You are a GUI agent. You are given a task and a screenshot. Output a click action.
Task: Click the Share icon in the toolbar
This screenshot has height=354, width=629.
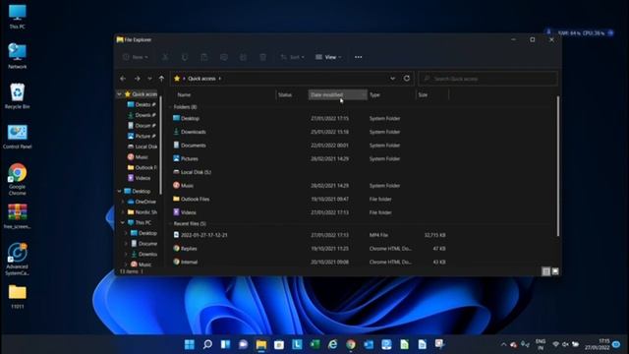[243, 57]
